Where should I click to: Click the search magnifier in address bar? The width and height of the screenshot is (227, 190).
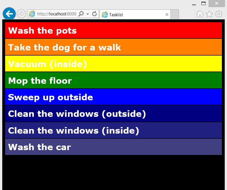point(81,14)
